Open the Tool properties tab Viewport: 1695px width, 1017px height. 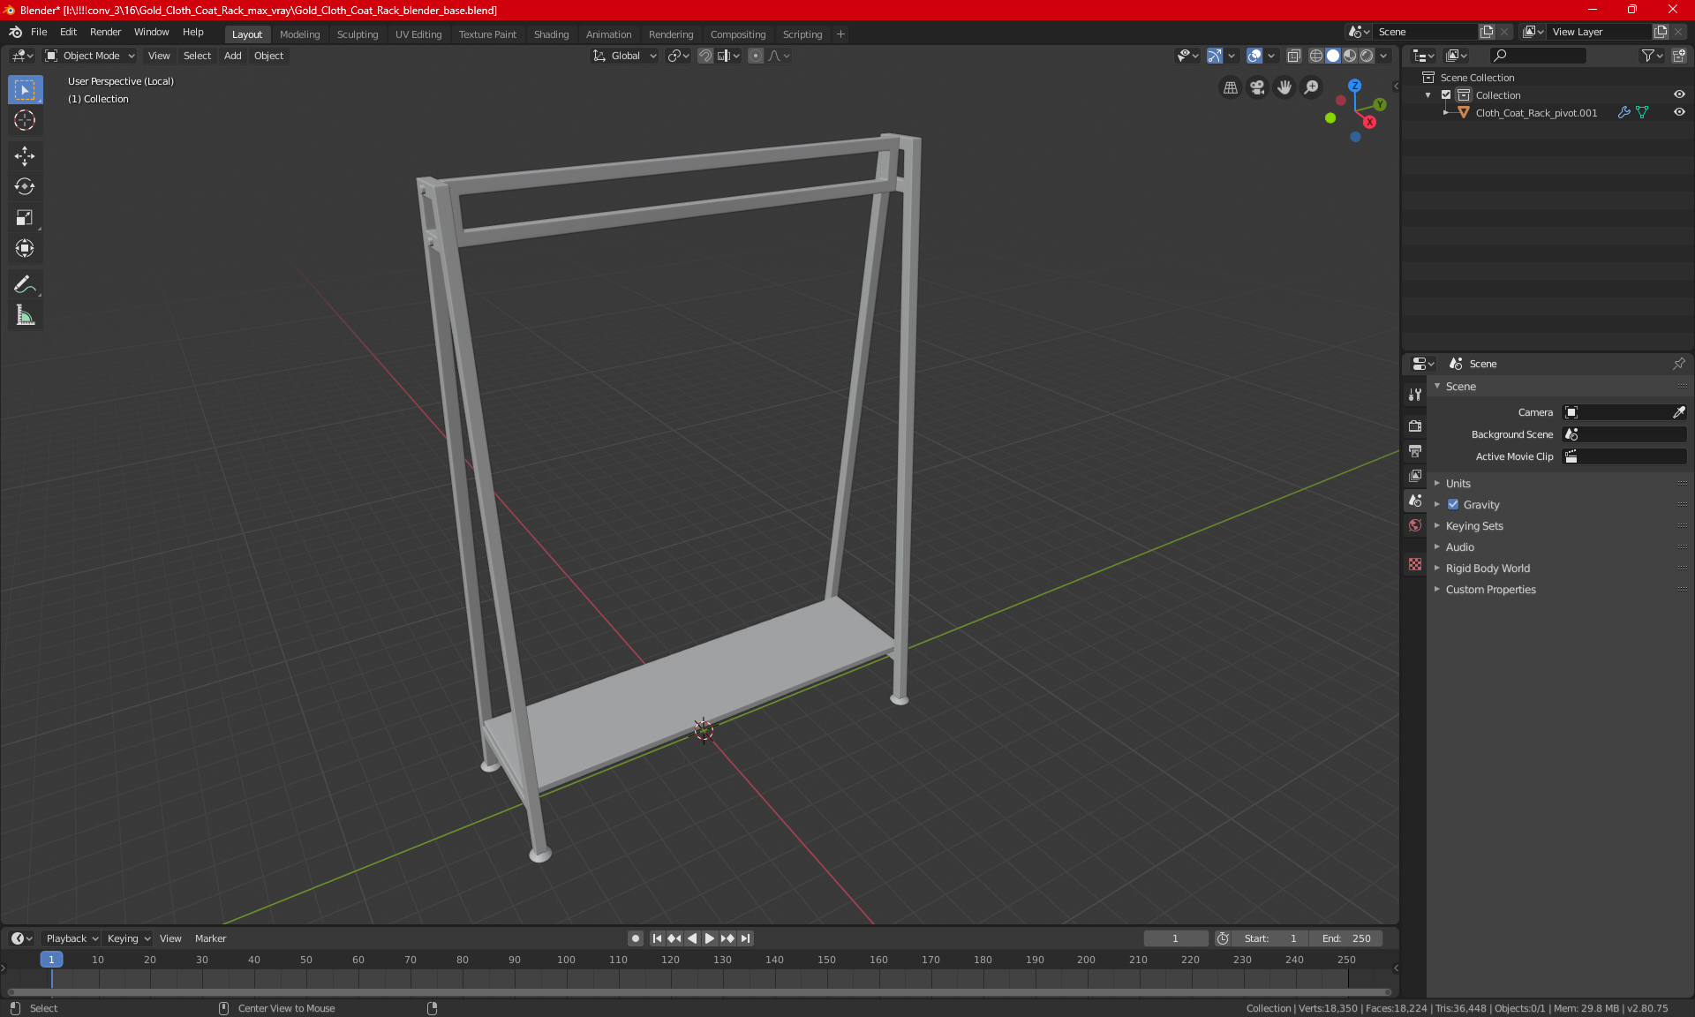(1415, 395)
